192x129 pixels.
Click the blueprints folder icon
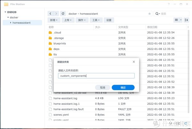[50, 44]
